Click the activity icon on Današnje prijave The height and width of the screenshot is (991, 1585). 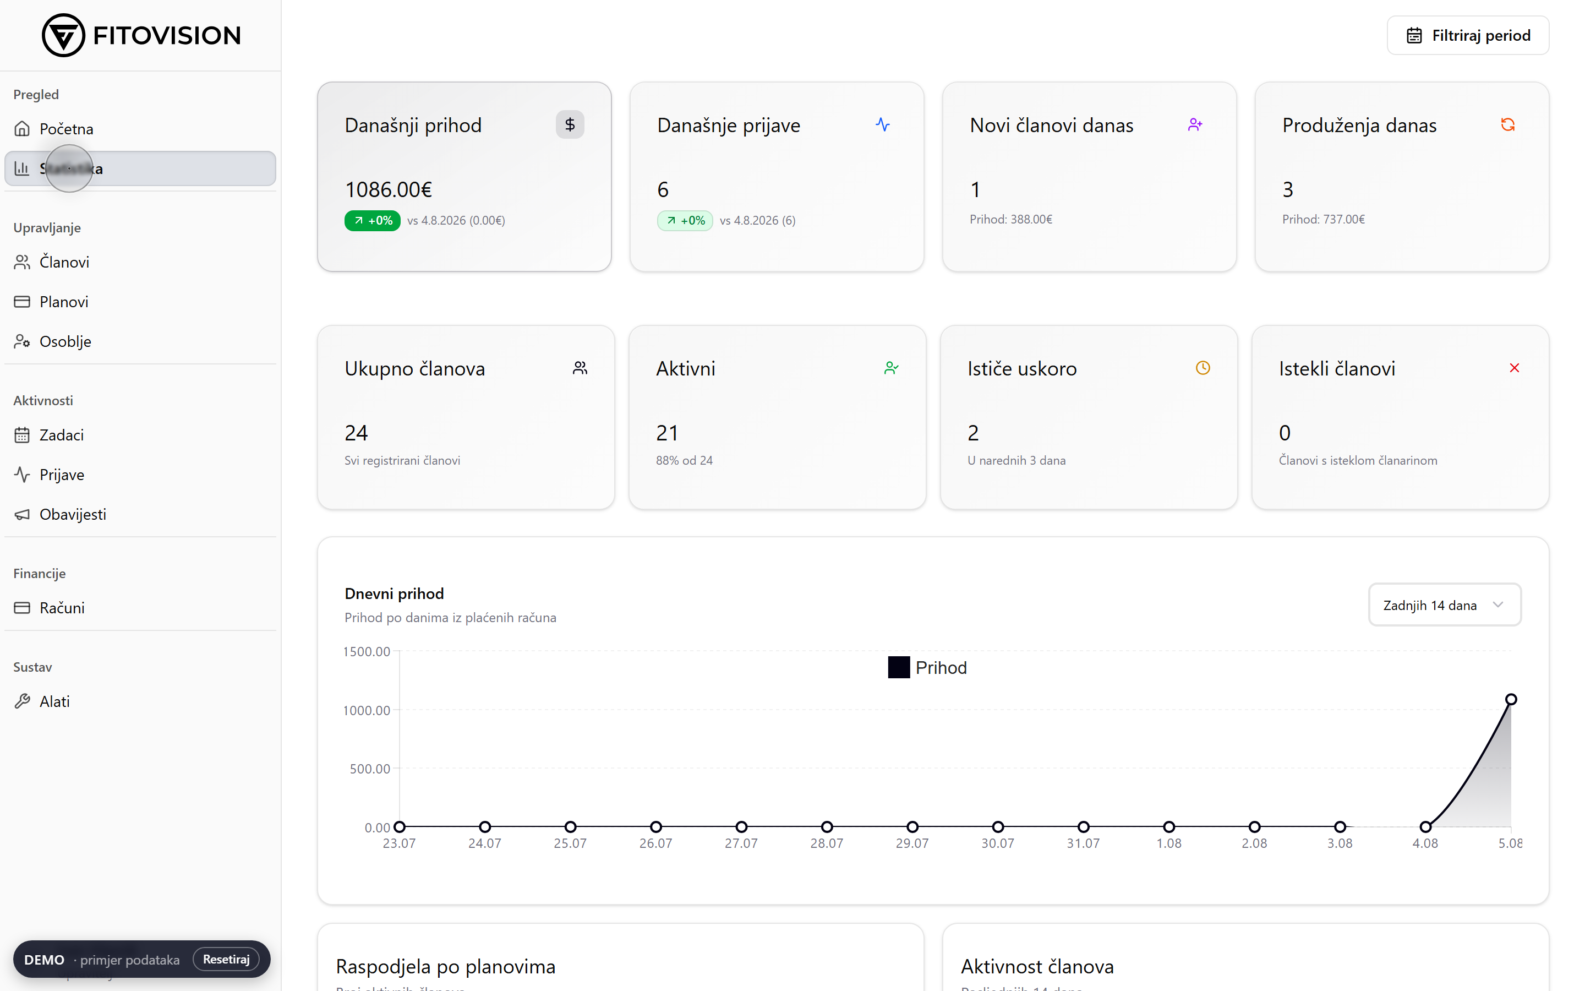pos(883,124)
